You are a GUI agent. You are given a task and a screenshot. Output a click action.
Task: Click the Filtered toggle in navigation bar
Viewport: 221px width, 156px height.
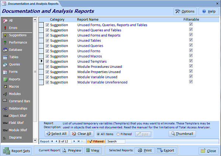point(96,141)
